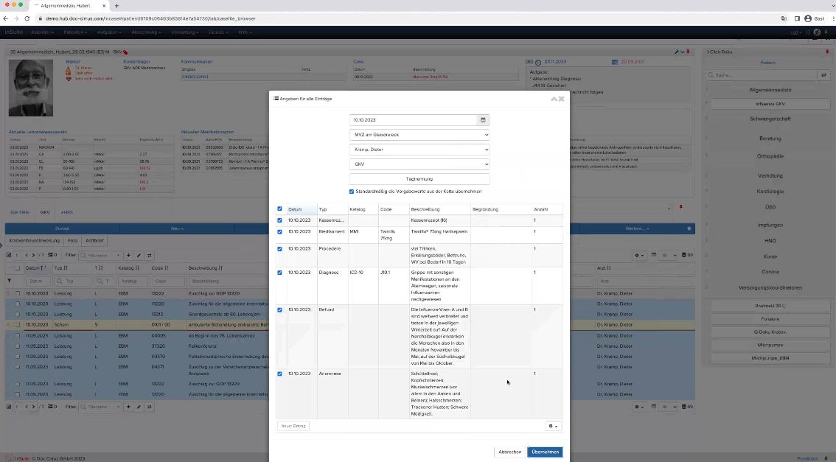This screenshot has width=836, height=462.
Task: Go to next page in upper table pager
Action: point(33,255)
